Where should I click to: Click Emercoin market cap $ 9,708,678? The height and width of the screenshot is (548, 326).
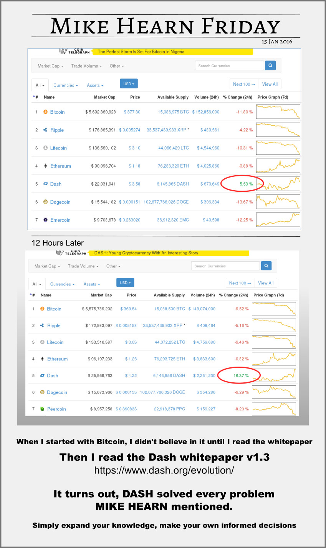[104, 220]
